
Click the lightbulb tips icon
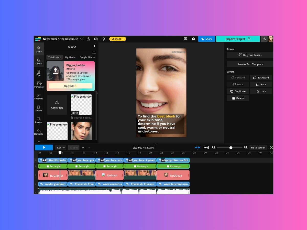pyautogui.click(x=104, y=39)
